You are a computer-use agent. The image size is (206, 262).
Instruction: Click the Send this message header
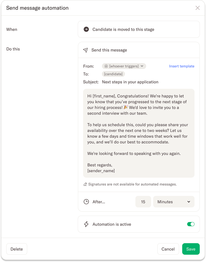(139, 50)
